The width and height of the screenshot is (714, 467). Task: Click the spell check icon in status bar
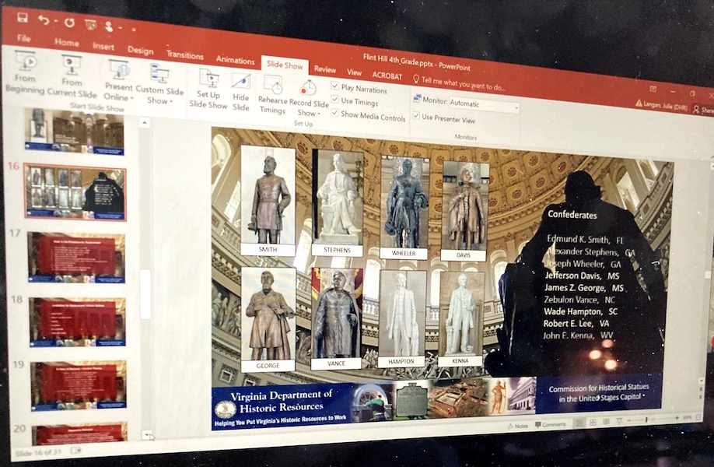pyautogui.click(x=75, y=451)
